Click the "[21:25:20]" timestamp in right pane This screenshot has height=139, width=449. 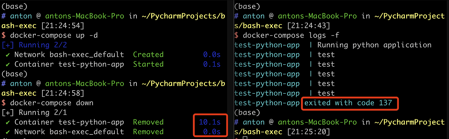(x=308, y=132)
